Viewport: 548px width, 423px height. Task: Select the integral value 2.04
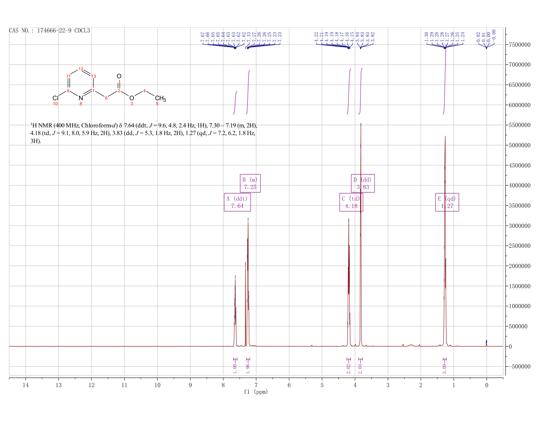point(360,368)
